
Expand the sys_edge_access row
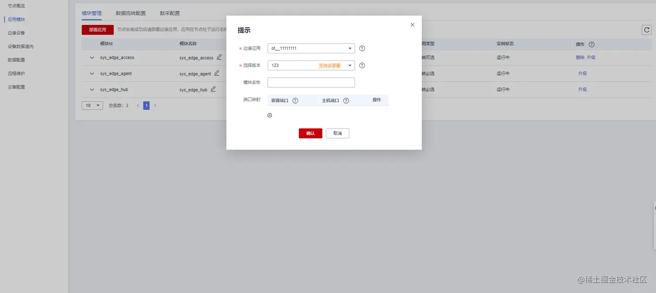pos(92,58)
